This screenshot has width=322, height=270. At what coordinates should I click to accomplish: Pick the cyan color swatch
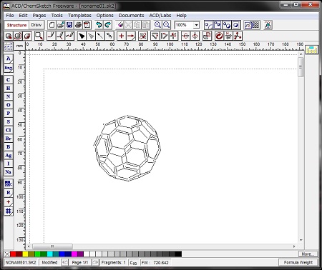[50, 254]
